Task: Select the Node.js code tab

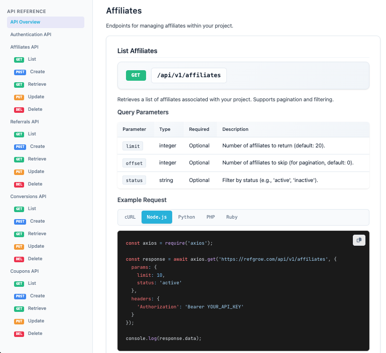Action: (157, 217)
